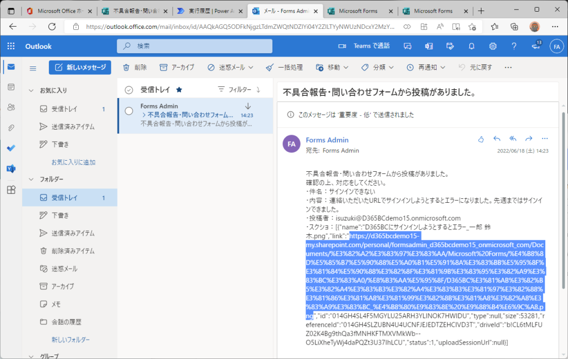Open the Help question mark
Viewport: 568px width, 359px height.
point(514,47)
